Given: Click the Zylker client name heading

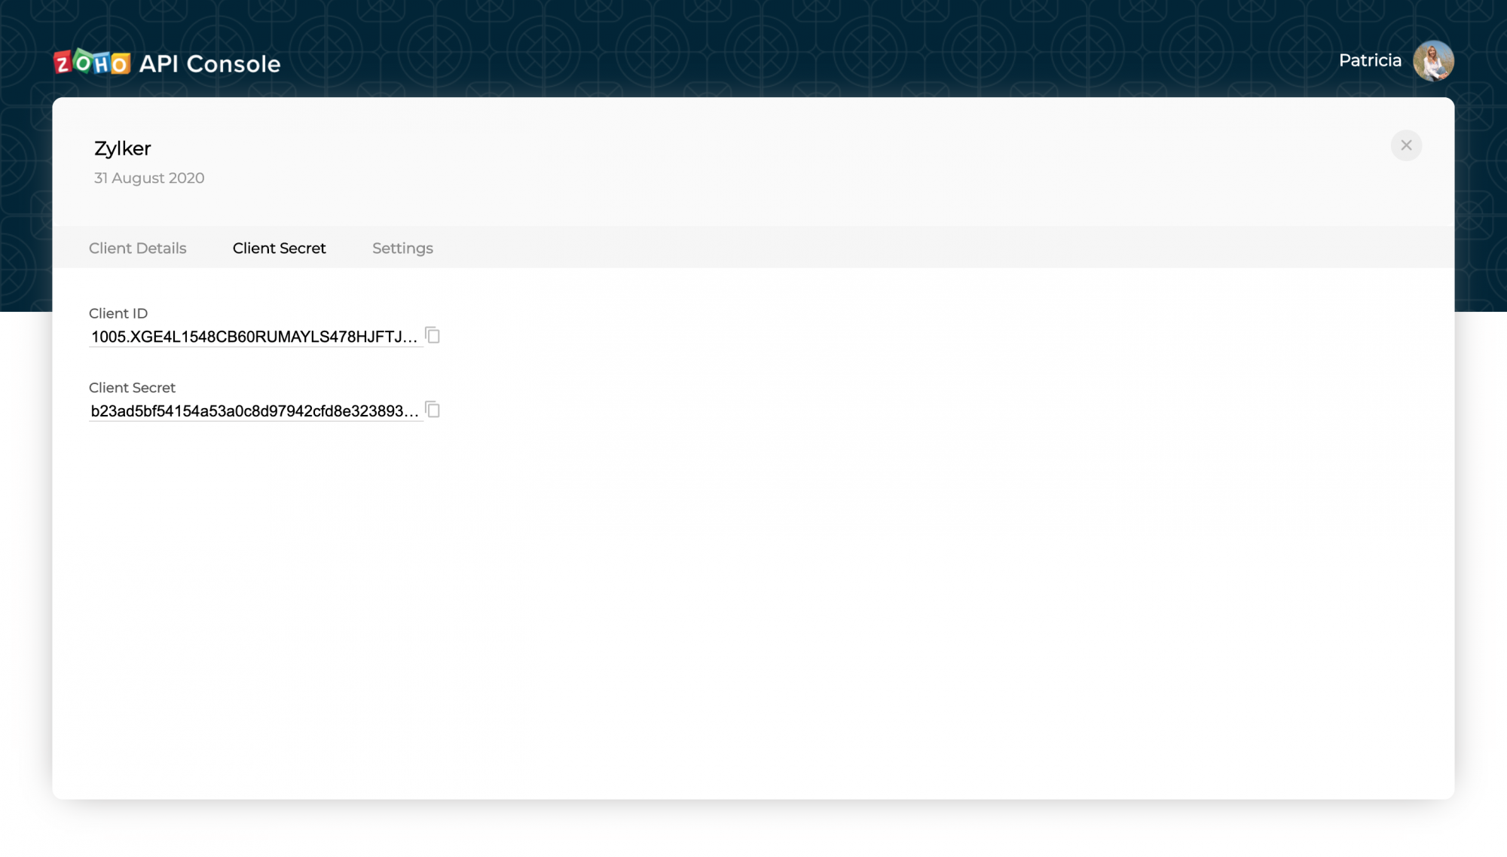Looking at the screenshot, I should click(x=122, y=148).
